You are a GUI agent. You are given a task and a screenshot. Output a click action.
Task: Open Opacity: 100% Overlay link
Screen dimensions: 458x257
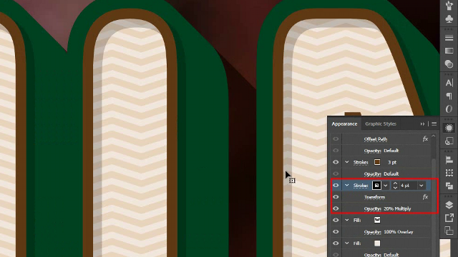[389, 232]
